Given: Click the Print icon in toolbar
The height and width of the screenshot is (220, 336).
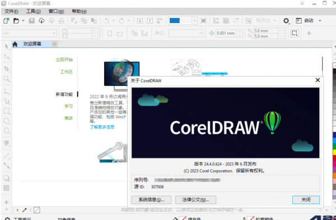Looking at the screenshot, I should pos(62,21).
